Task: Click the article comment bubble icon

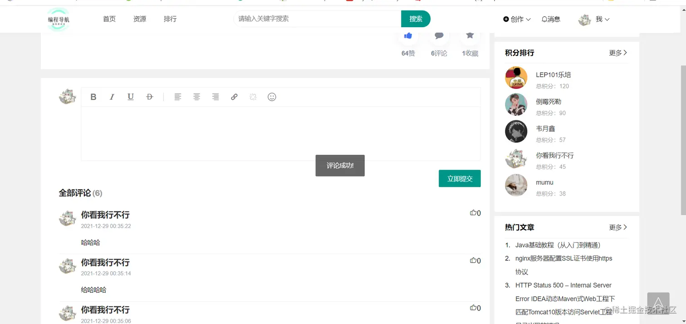Action: (439, 35)
